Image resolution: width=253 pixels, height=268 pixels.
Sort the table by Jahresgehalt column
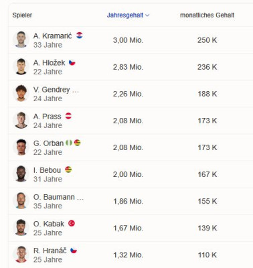125,15
